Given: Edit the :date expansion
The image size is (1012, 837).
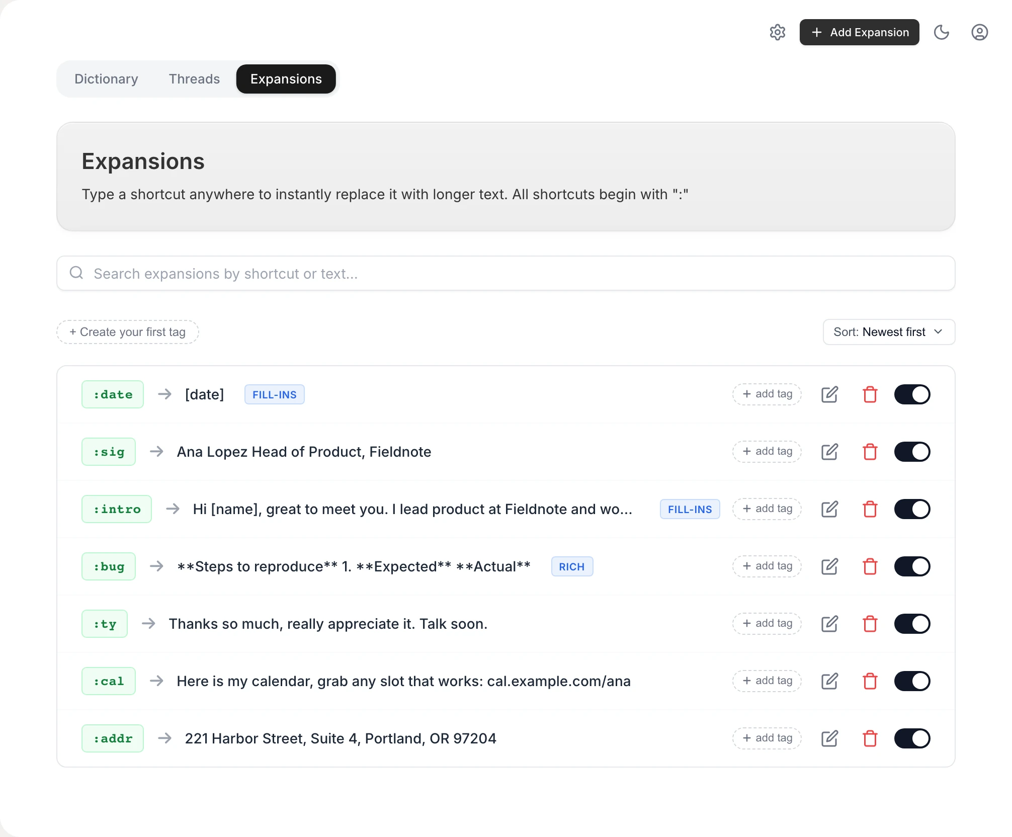Looking at the screenshot, I should point(829,394).
